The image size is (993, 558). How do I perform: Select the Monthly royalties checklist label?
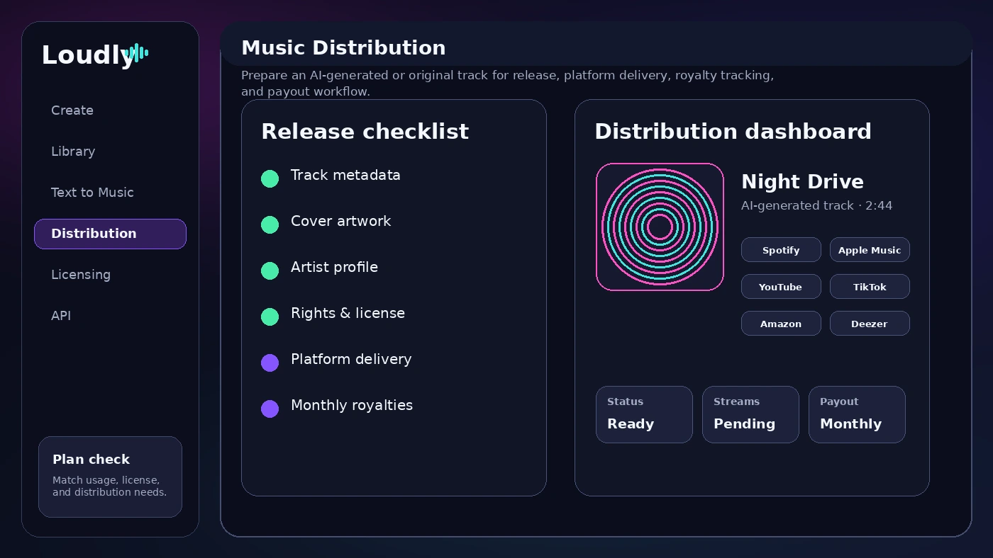(352, 405)
